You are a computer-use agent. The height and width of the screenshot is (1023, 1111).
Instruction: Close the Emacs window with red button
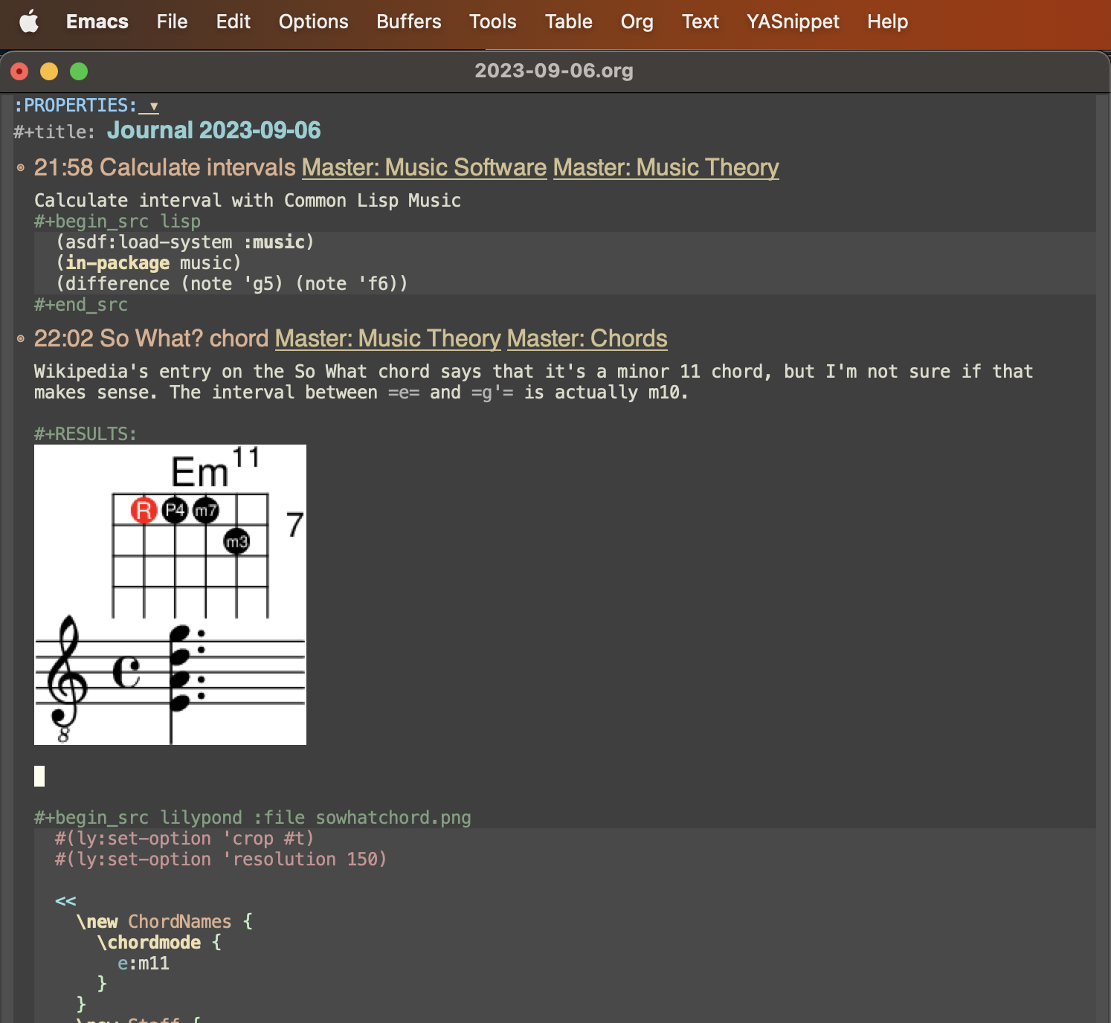click(x=19, y=71)
